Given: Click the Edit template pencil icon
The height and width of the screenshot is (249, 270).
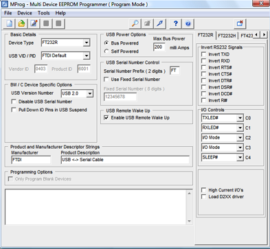Looking at the screenshot, I should pyautogui.click(x=34, y=23).
